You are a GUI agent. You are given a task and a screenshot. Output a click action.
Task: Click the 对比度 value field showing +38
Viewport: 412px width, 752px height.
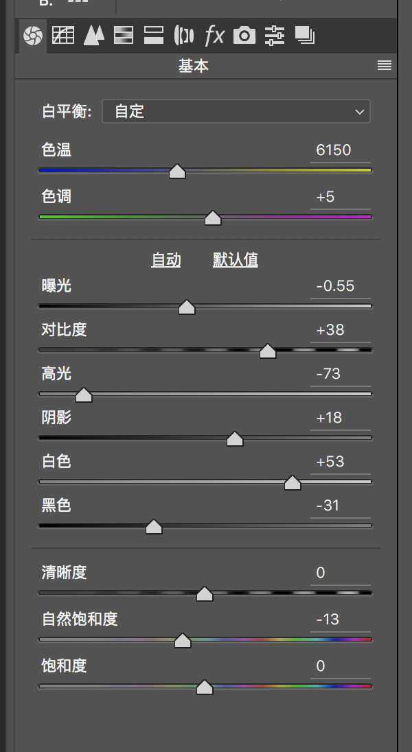click(339, 330)
